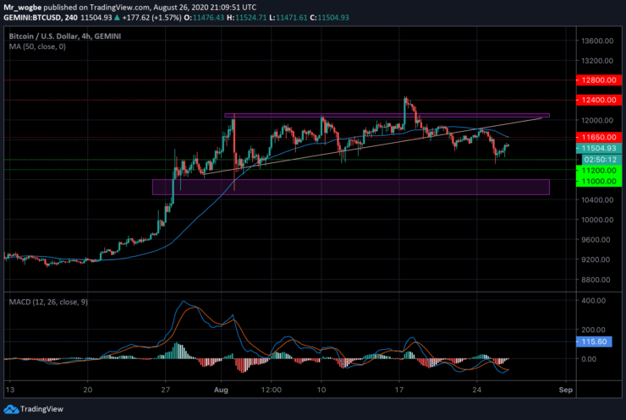This screenshot has height=420, width=626.
Task: Click the 13200.00 price axis value
Action: click(597, 61)
